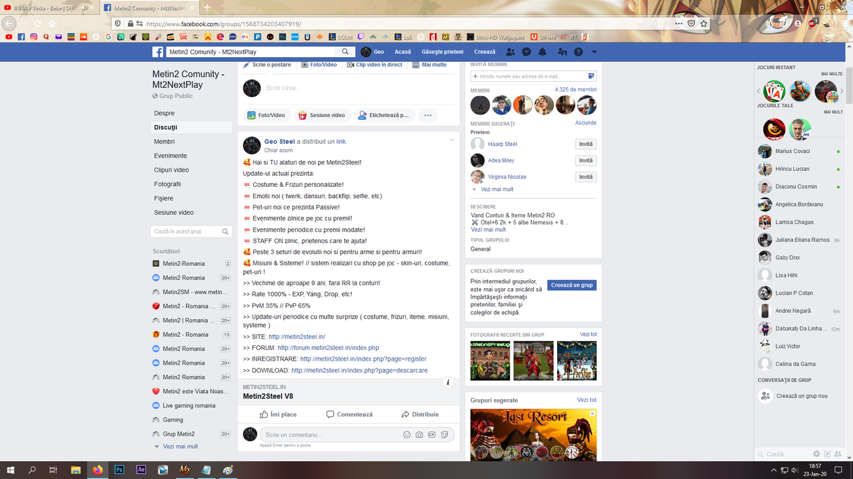Image resolution: width=853 pixels, height=479 pixels.
Task: Open chat settings gear icon
Action: (x=817, y=454)
